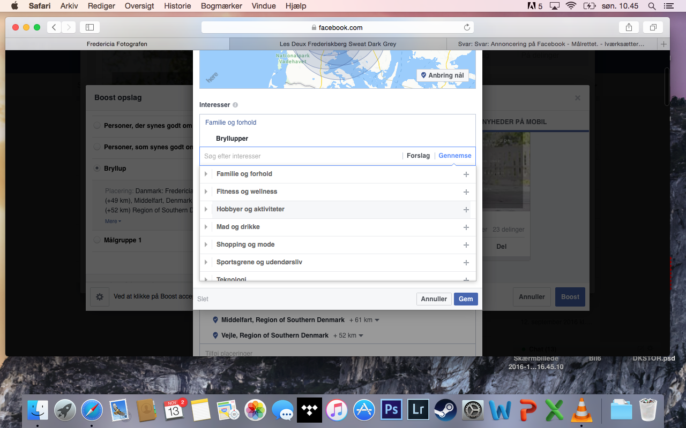Screen dimensions: 686x428
Task: Expand the Shopping og mode category
Action: pos(206,244)
